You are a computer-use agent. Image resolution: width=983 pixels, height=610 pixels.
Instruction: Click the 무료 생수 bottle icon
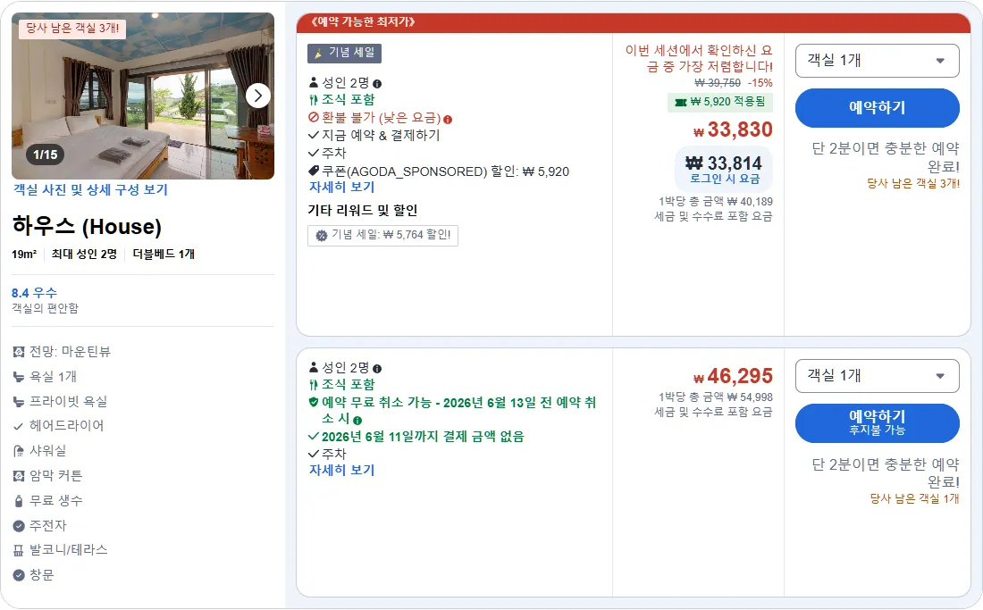pos(19,501)
